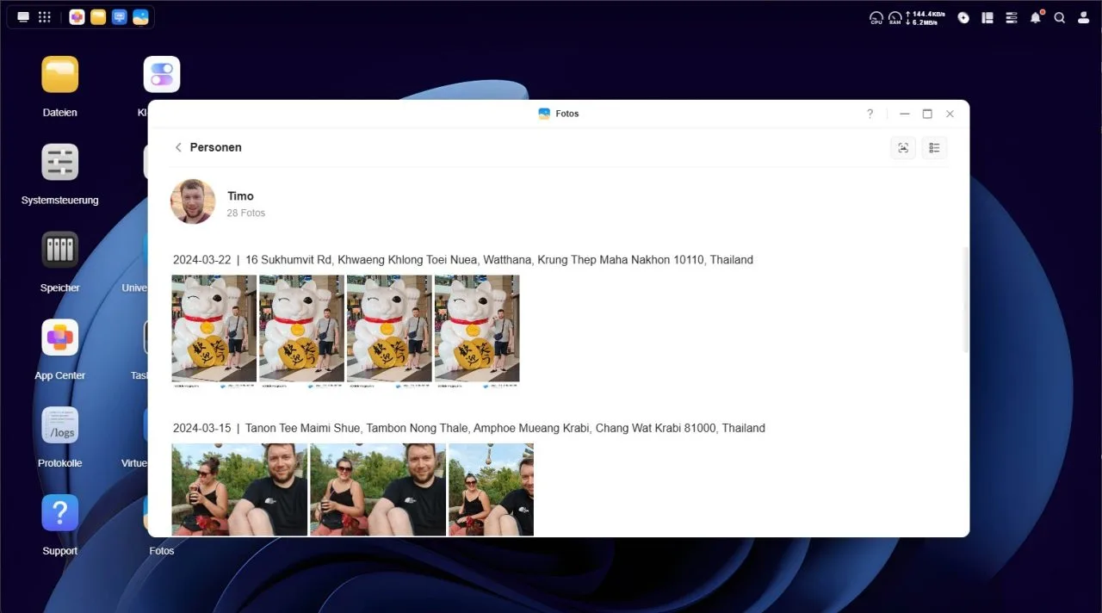The height and width of the screenshot is (613, 1102).
Task: Show the notifications bell
Action: tap(1036, 17)
